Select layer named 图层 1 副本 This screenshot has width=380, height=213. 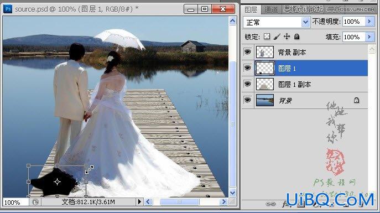click(294, 84)
